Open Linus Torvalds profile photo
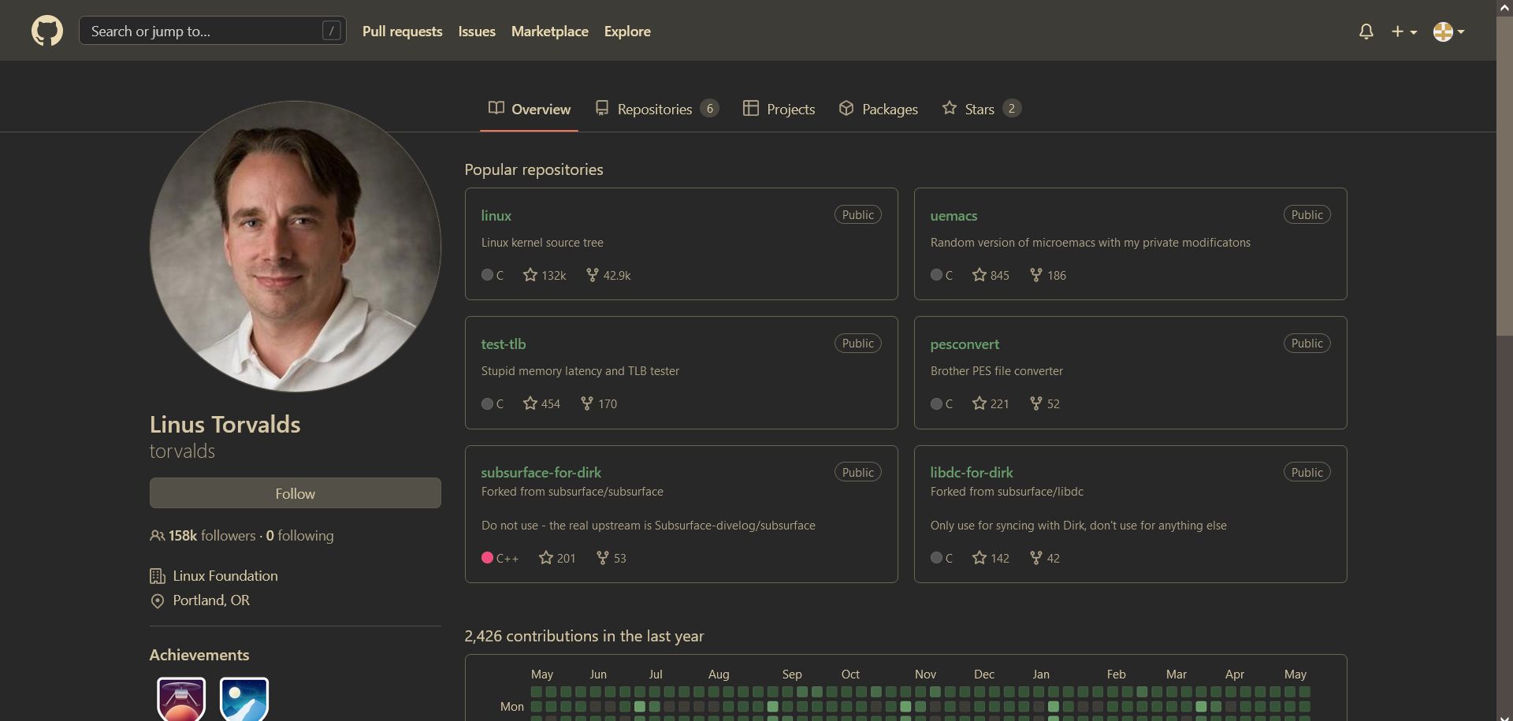The height and width of the screenshot is (721, 1513). click(x=295, y=246)
